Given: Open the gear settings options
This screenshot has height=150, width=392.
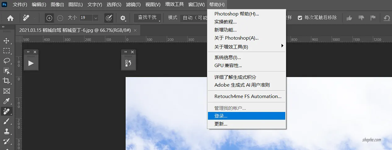Looking at the screenshot, I should pyautogui.click(x=123, y=18).
